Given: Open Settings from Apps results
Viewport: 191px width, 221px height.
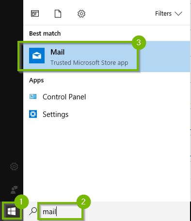Looking at the screenshot, I should click(x=107, y=114).
